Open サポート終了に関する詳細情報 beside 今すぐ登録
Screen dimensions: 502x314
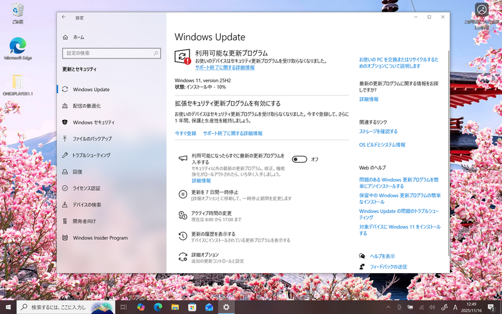(x=233, y=133)
